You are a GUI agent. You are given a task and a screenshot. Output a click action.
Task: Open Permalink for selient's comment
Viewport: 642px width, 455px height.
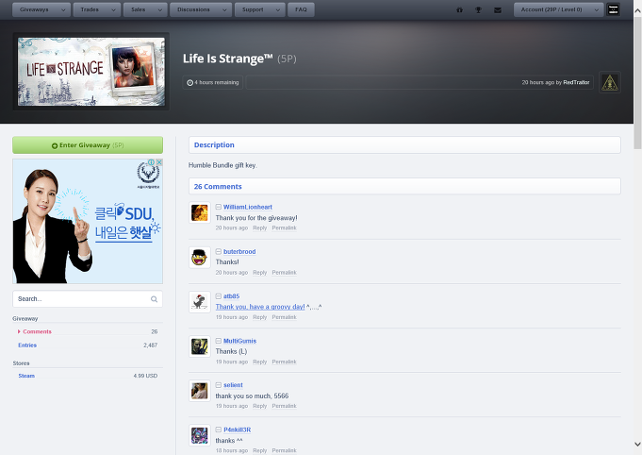point(284,406)
